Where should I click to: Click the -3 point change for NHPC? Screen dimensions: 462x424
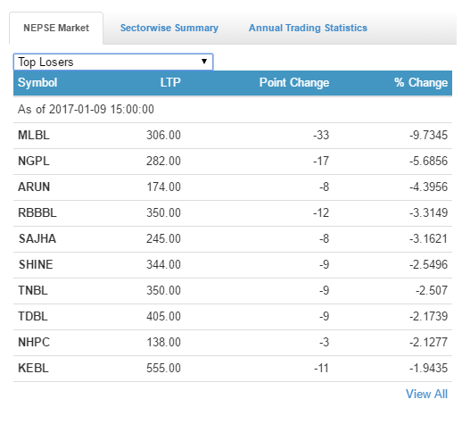pos(325,342)
